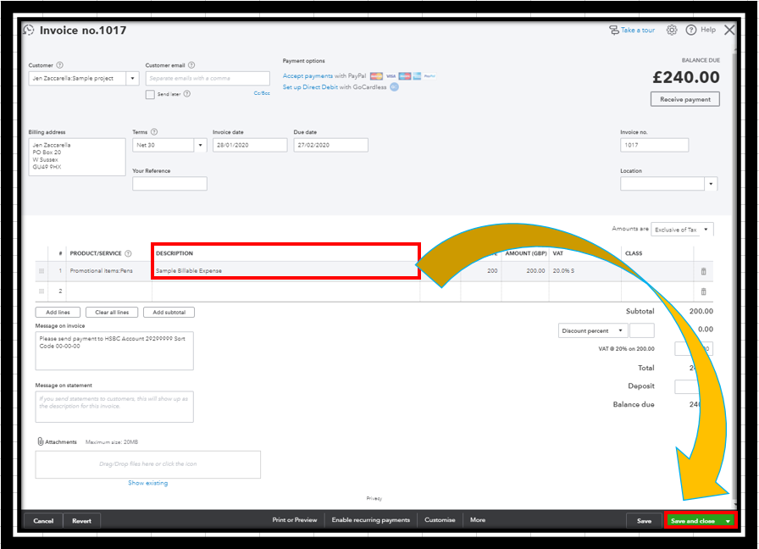Viewport: 759px width, 549px height.
Task: Grab the line 1 drag handle icon
Action: tap(42, 270)
